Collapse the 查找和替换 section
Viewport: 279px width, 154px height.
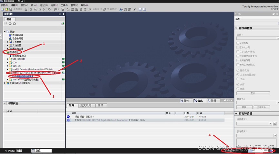pyautogui.click(x=236, y=28)
